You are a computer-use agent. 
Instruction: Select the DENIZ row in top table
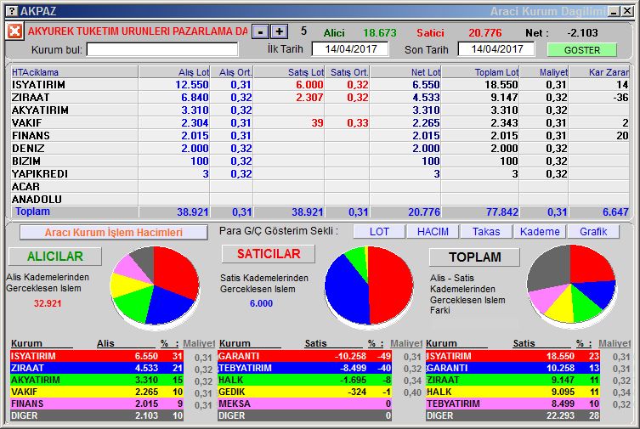(320, 149)
